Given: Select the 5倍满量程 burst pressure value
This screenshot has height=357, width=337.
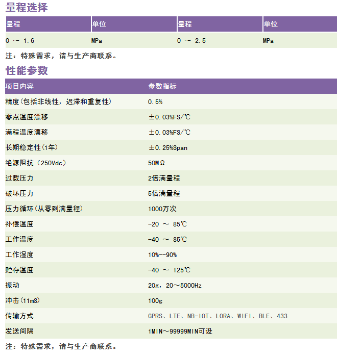Looking at the screenshot, I should point(164,194).
